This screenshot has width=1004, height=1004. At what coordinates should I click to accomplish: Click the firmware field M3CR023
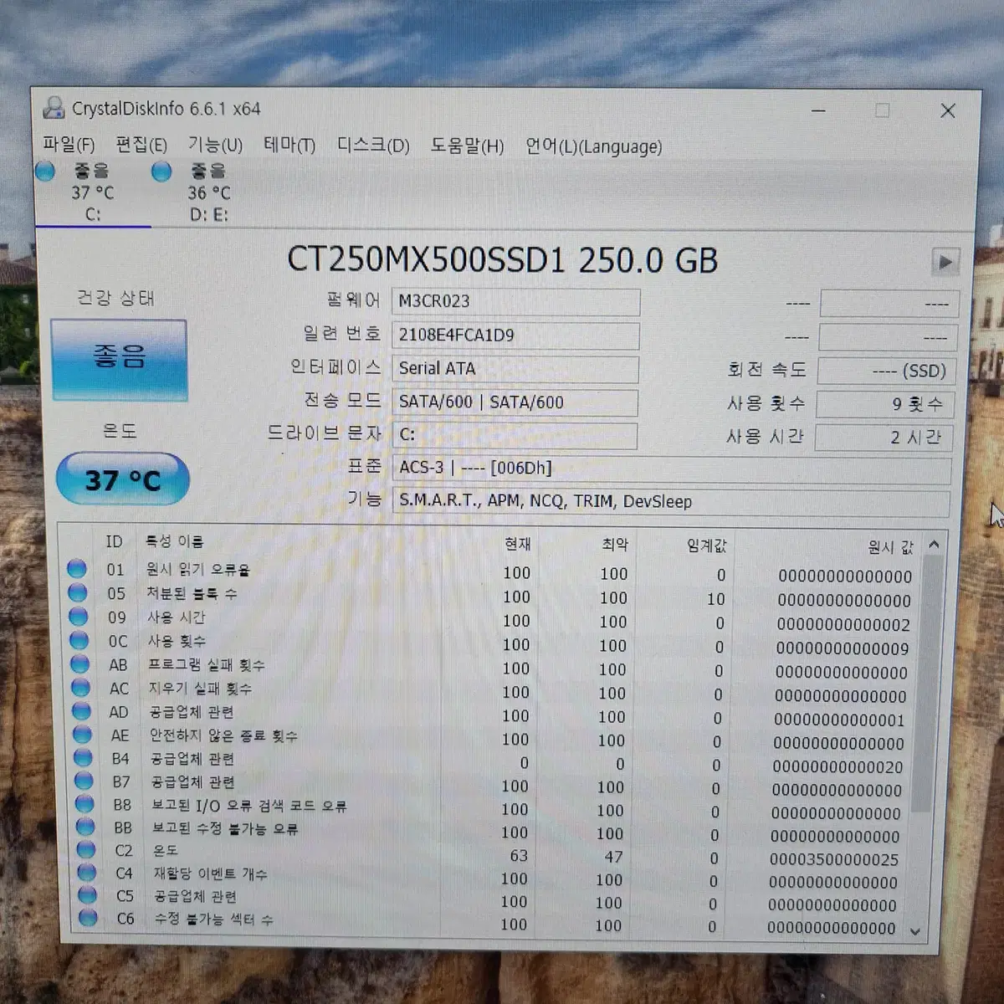(515, 302)
